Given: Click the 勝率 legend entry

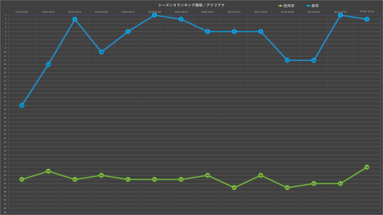Looking at the screenshot, I should [312, 6].
